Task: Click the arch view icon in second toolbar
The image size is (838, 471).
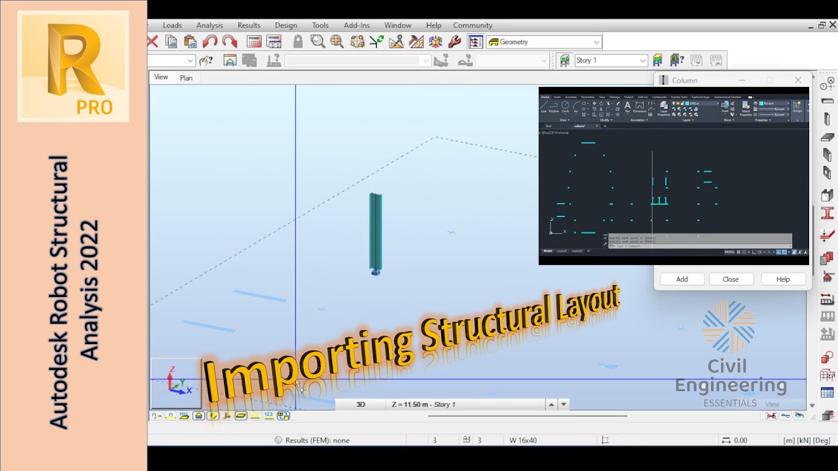Action: tap(230, 61)
